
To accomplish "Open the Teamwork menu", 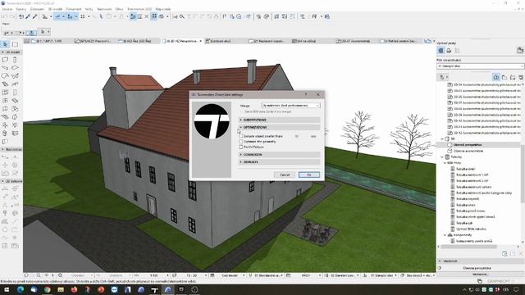I will pos(104,9).
